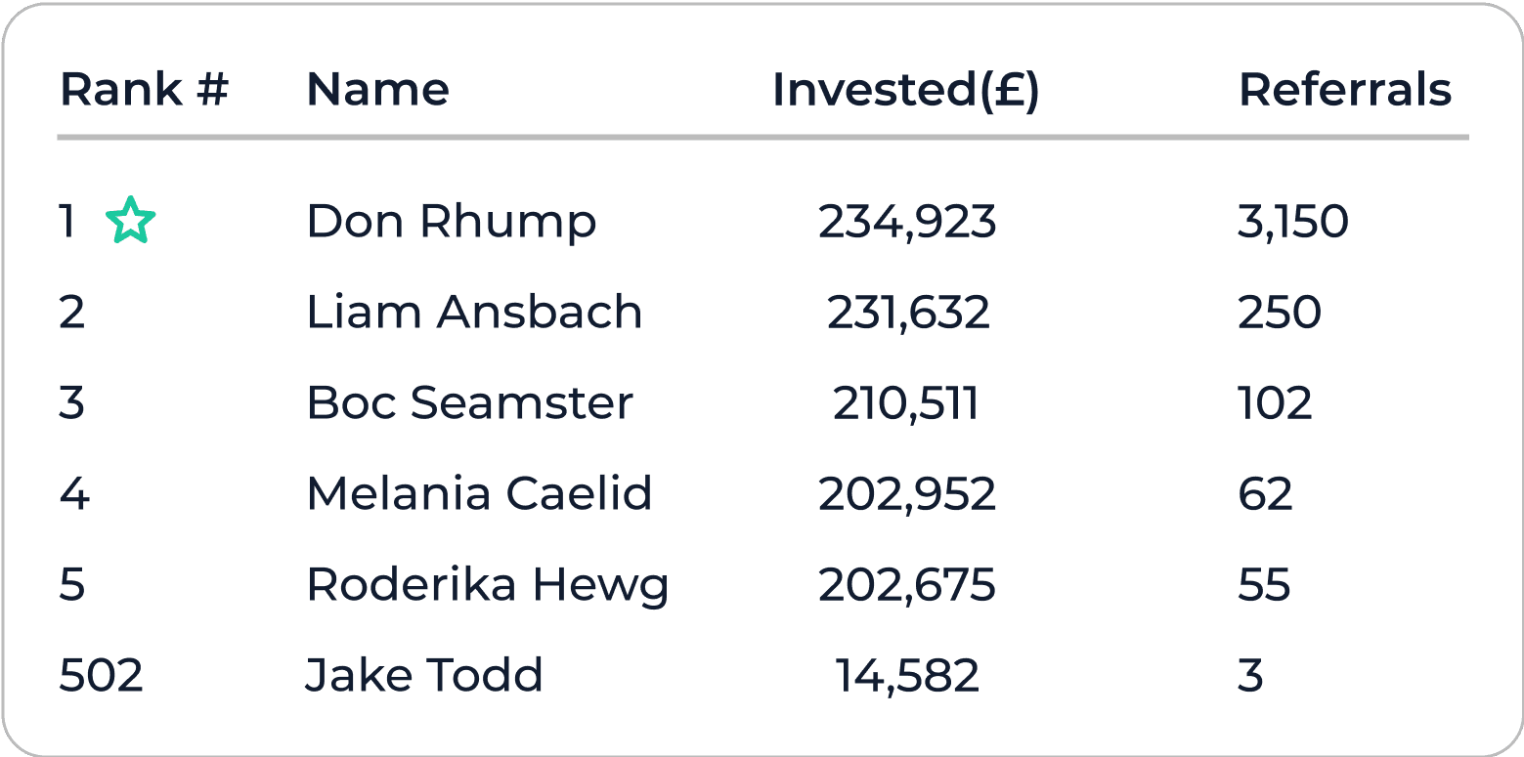Select the name Don Rhump
This screenshot has height=757, width=1524.
pos(452,223)
